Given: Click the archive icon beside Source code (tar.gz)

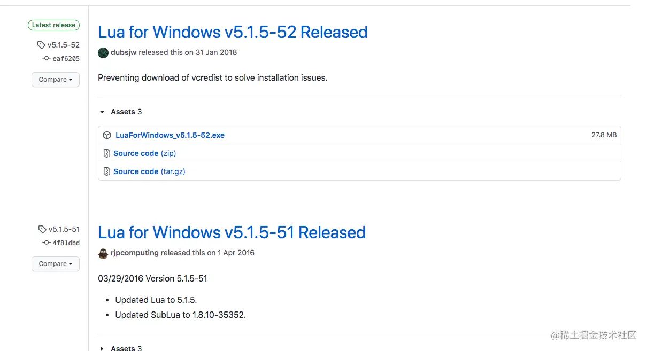Looking at the screenshot, I should (107, 171).
